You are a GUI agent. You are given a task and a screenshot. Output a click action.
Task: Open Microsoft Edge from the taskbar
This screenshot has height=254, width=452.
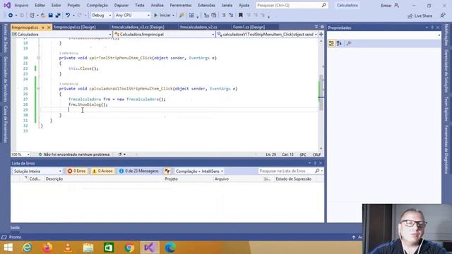pyautogui.click(x=170, y=248)
